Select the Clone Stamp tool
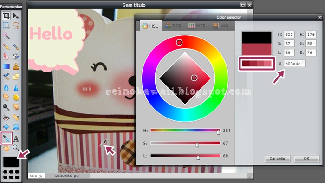 pos(16,66)
